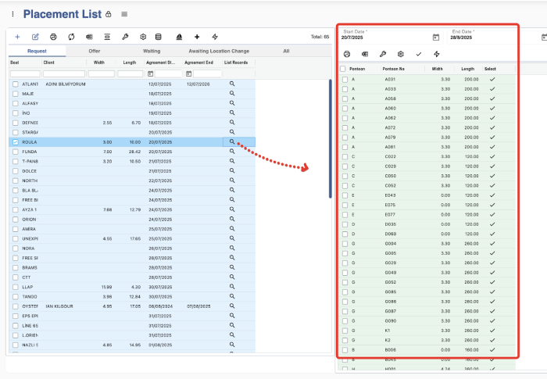Sort by the Pontoon No column header
The width and height of the screenshot is (547, 379).
[x=394, y=69]
